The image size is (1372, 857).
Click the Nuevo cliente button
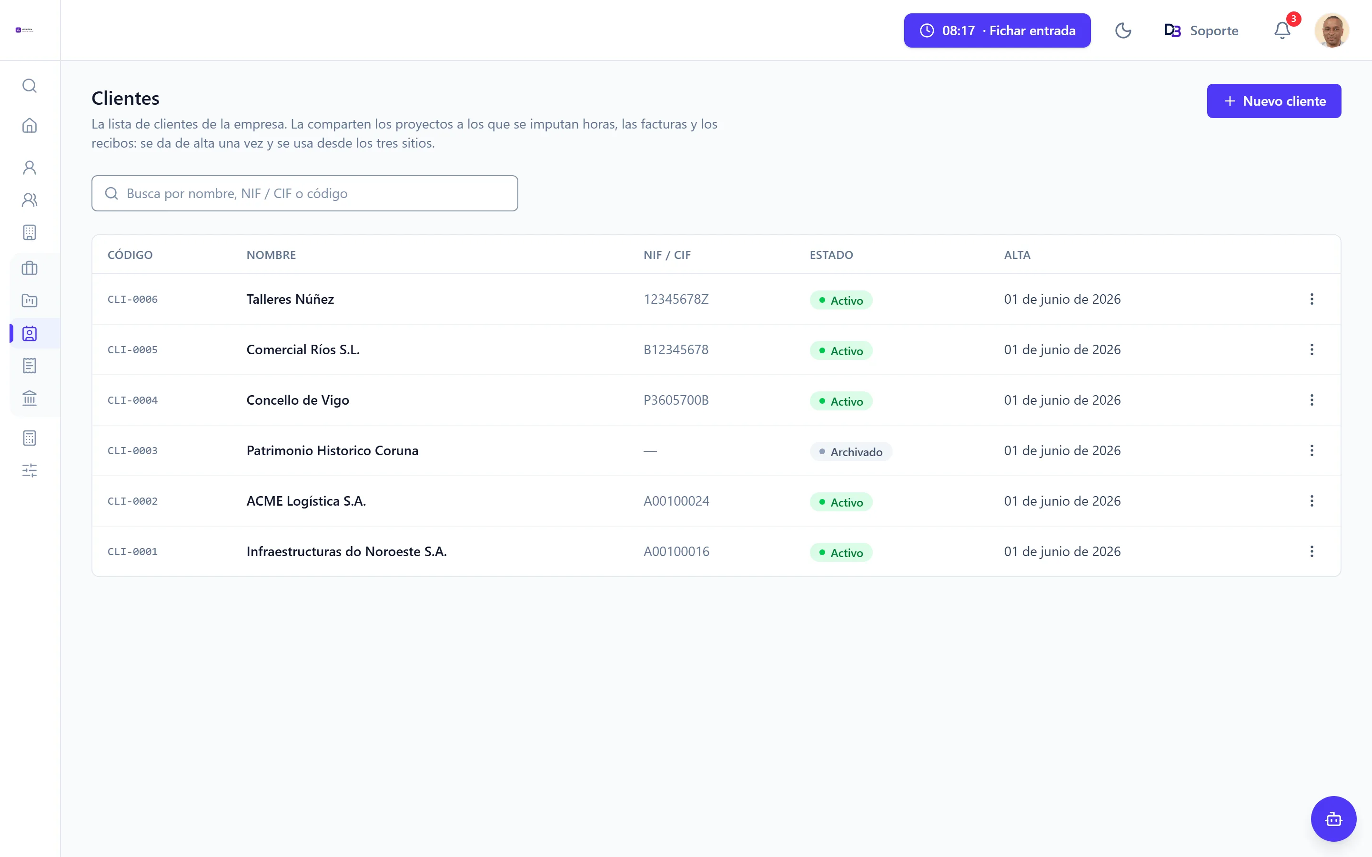(1273, 101)
